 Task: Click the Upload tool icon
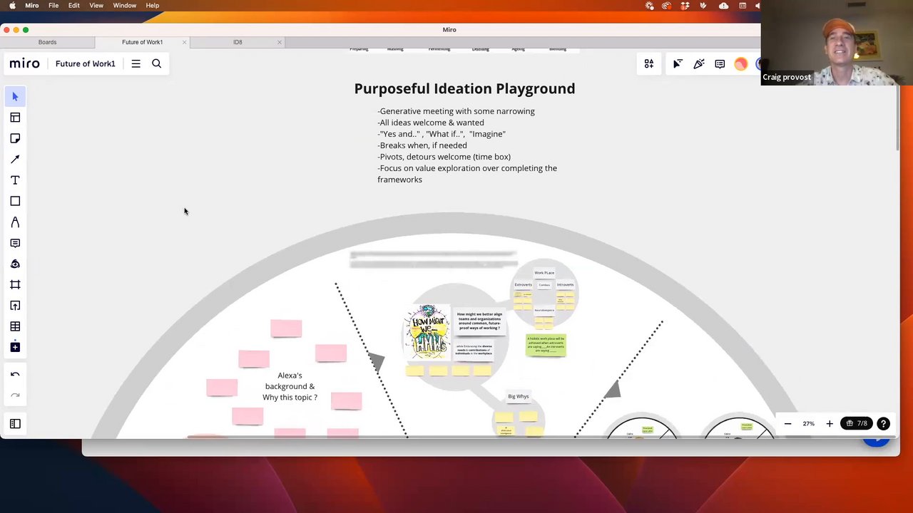click(15, 306)
